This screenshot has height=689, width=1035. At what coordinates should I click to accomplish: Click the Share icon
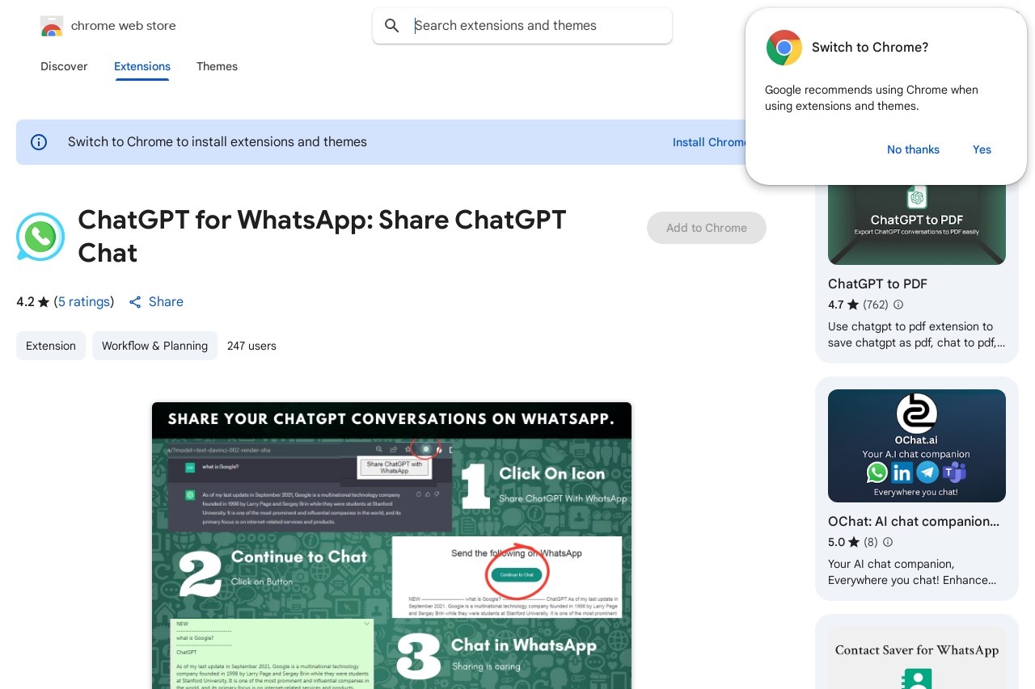point(136,302)
